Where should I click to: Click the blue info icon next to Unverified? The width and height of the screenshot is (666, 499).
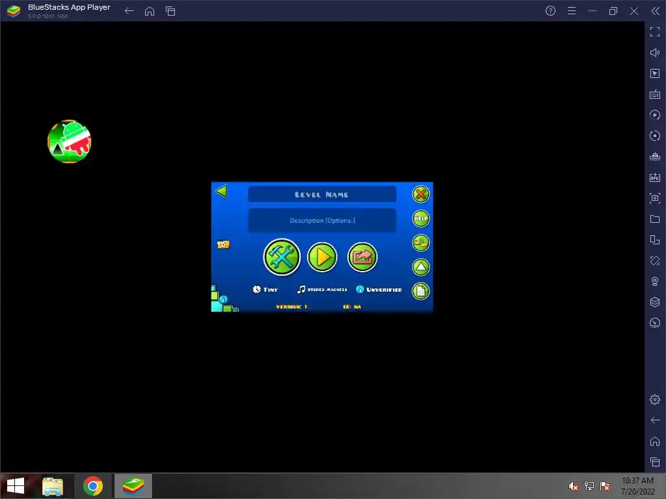pyautogui.click(x=360, y=289)
